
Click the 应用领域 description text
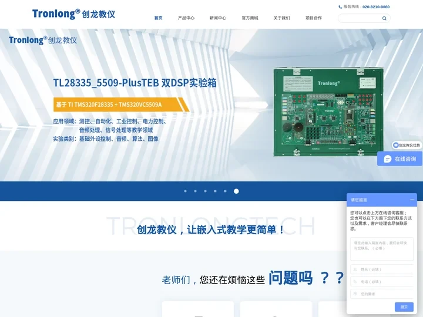[110, 126]
